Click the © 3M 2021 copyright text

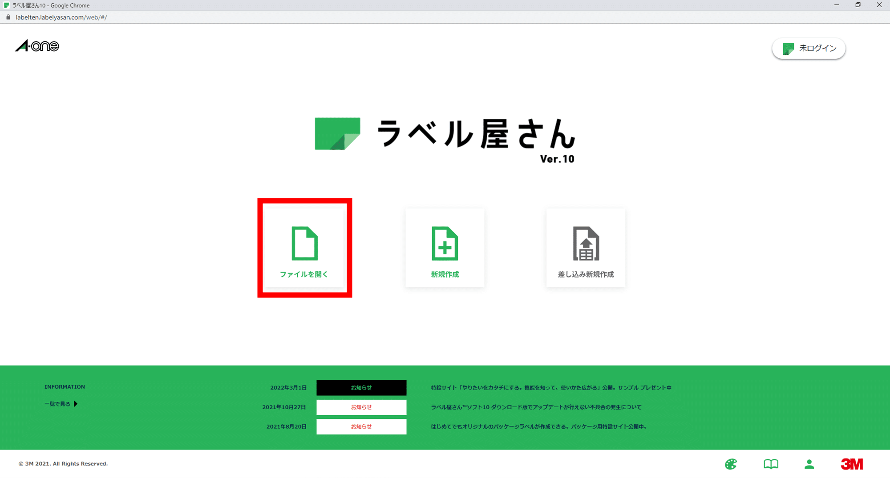pos(63,464)
